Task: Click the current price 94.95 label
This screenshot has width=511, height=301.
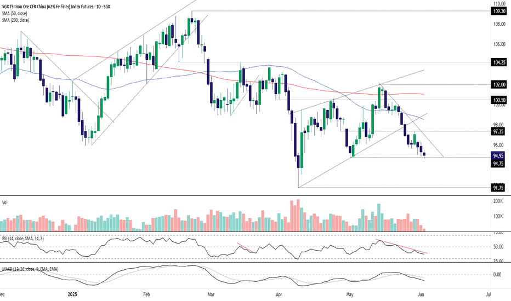Action: (498, 156)
